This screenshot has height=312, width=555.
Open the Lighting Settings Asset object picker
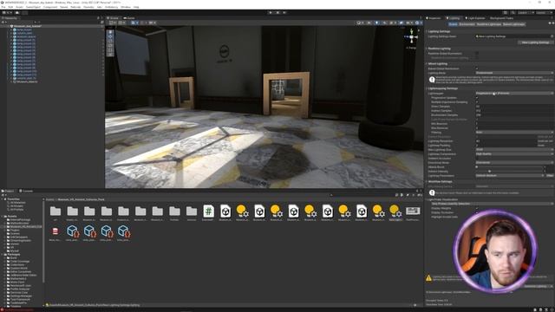(x=552, y=36)
